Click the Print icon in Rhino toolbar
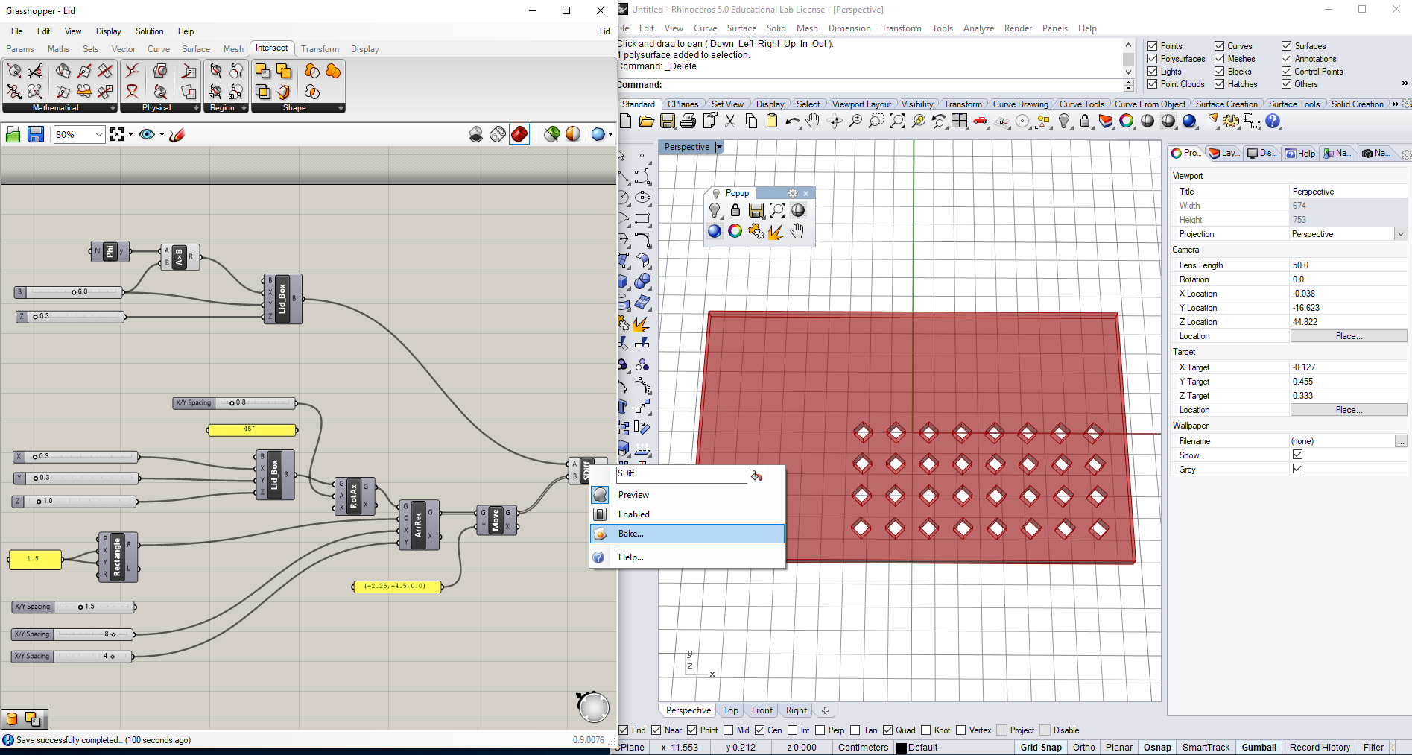Image resolution: width=1412 pixels, height=755 pixels. [x=688, y=121]
